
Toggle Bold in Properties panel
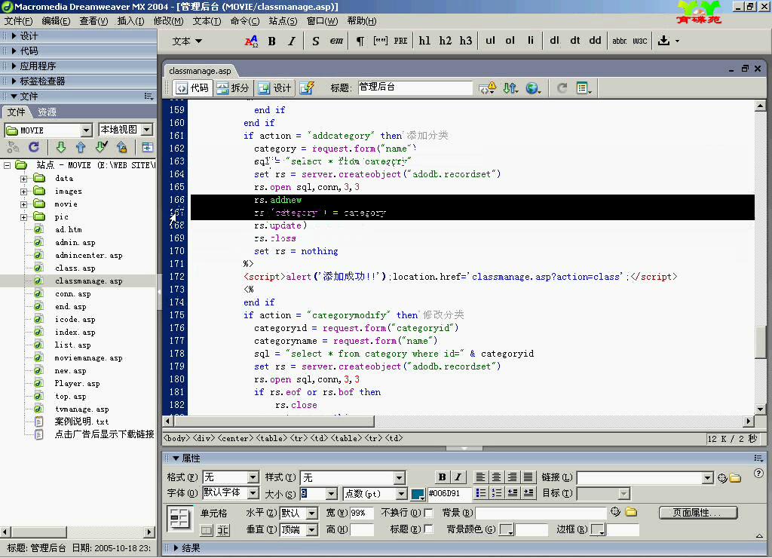click(x=442, y=477)
